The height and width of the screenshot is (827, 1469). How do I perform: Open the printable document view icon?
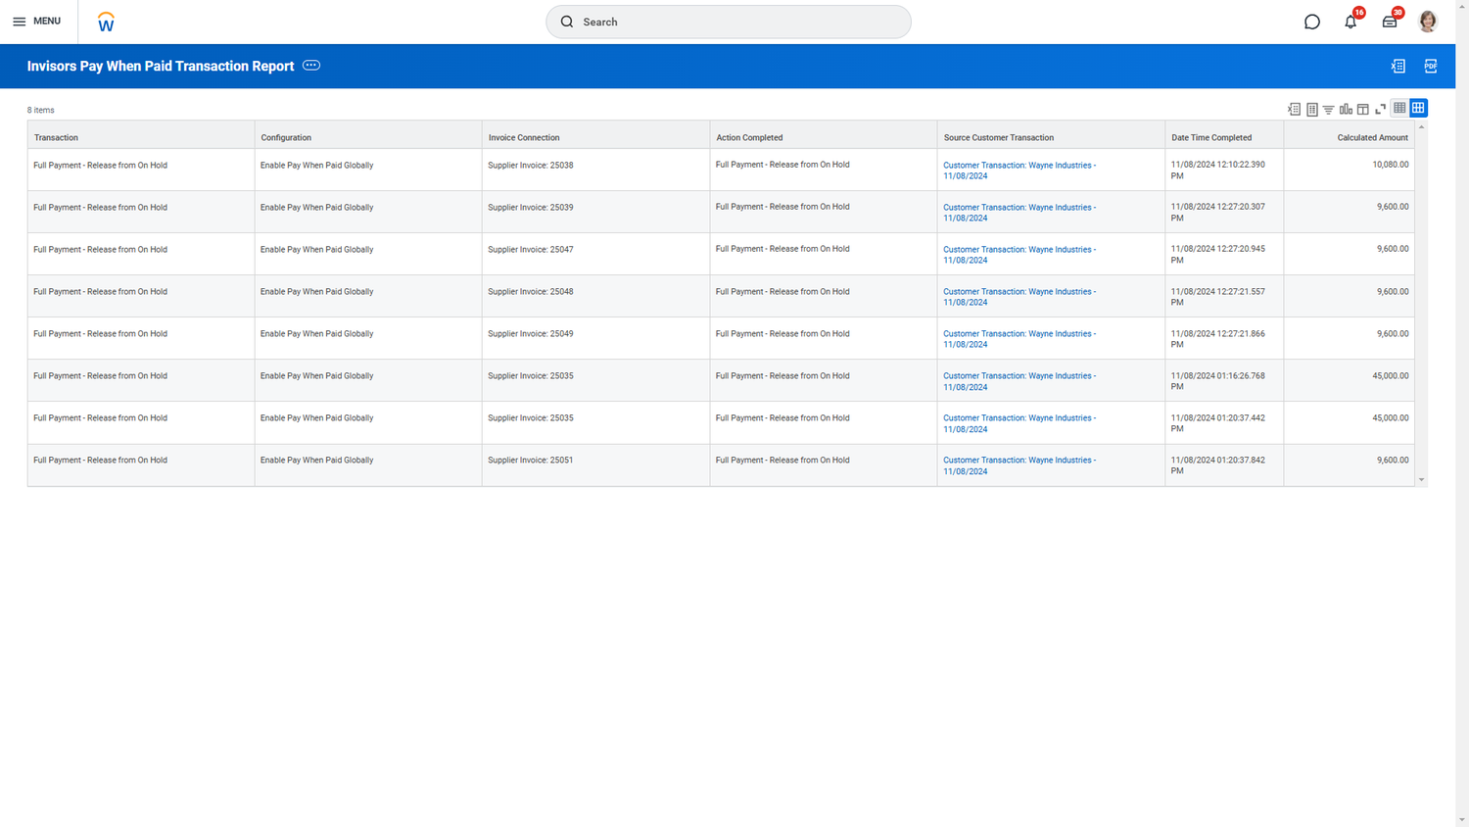[x=1311, y=109]
